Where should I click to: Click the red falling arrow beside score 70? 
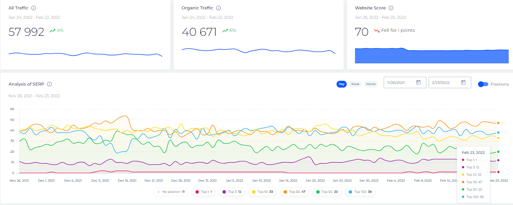(x=377, y=31)
